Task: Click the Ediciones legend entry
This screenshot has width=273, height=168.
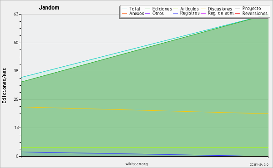Action: (158, 9)
